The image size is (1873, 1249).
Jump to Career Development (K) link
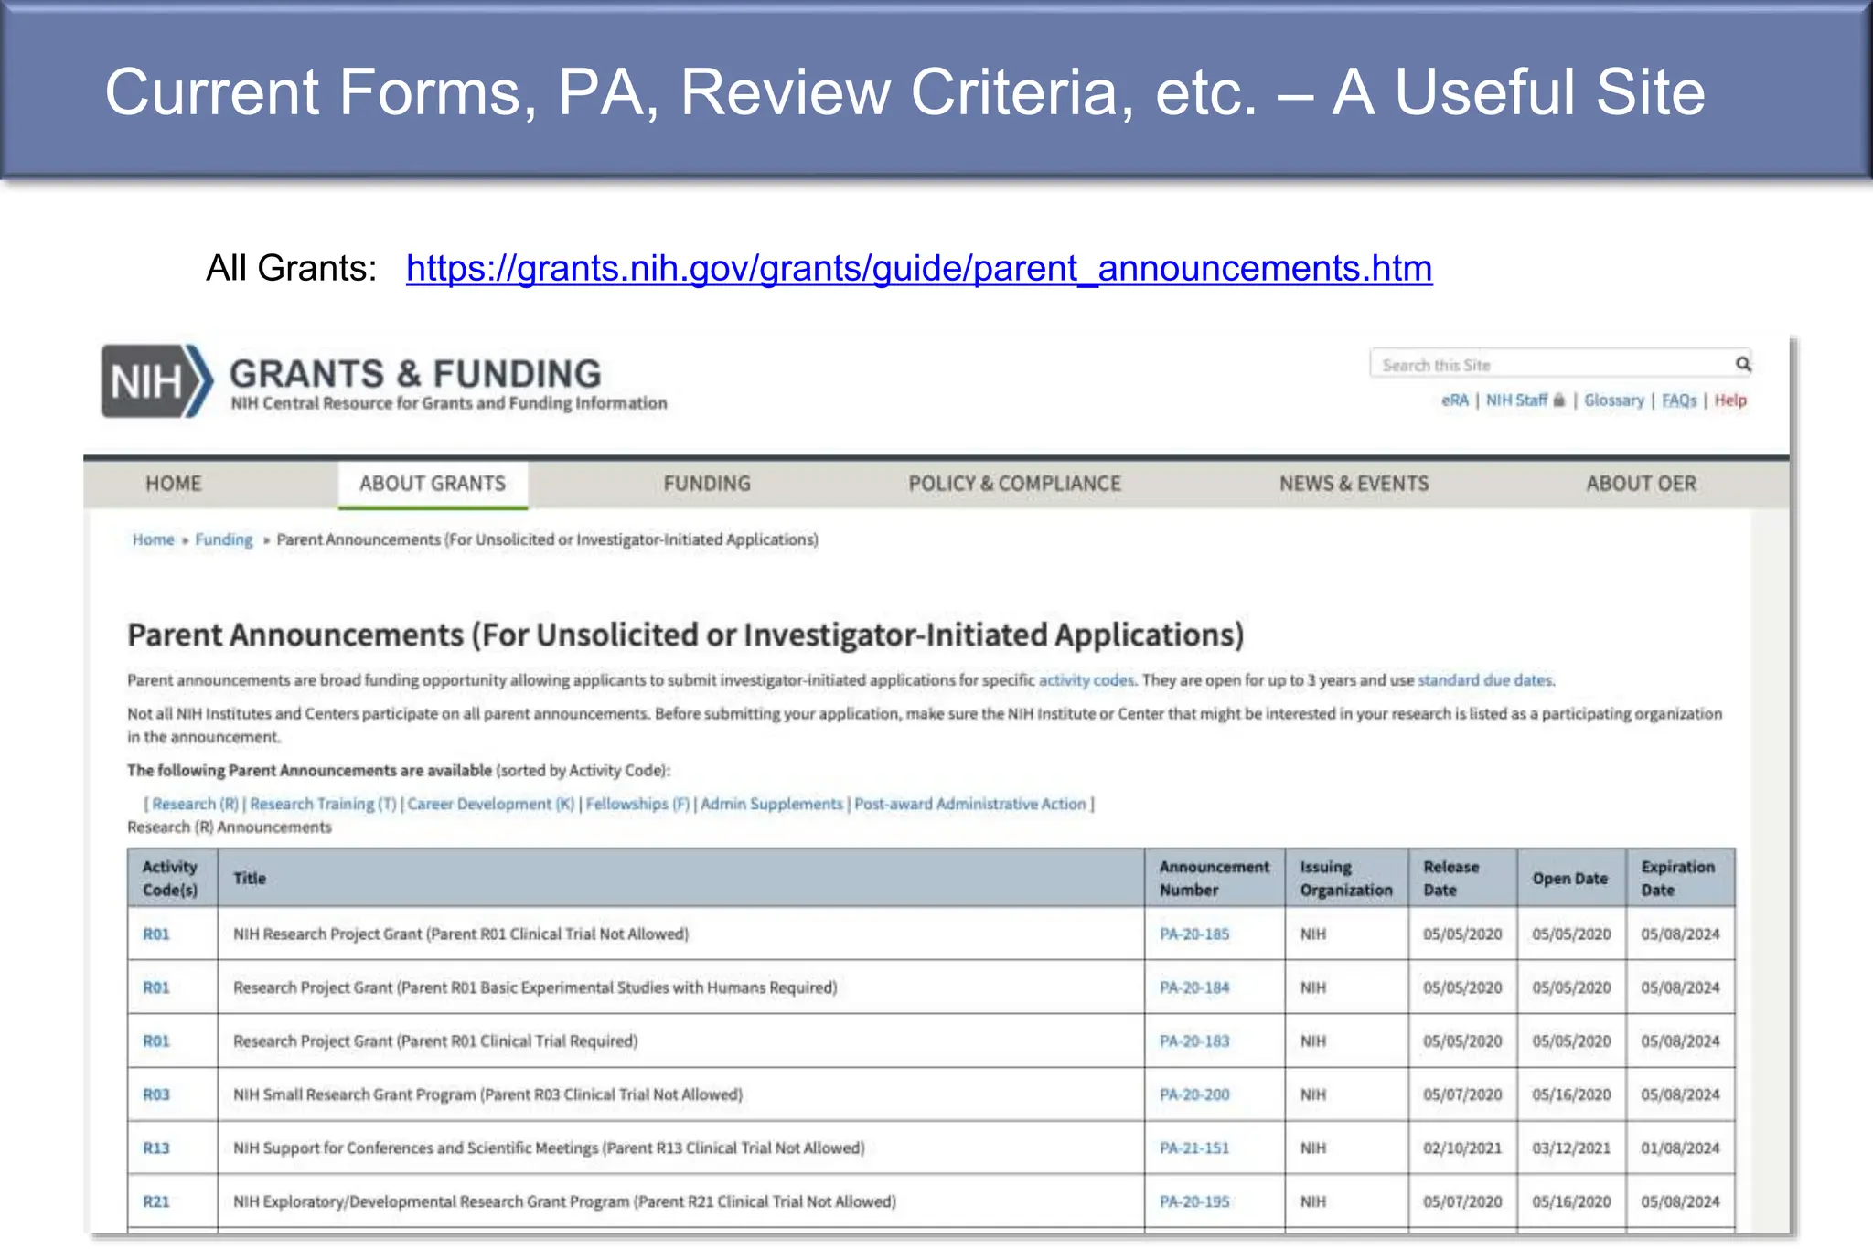click(490, 804)
